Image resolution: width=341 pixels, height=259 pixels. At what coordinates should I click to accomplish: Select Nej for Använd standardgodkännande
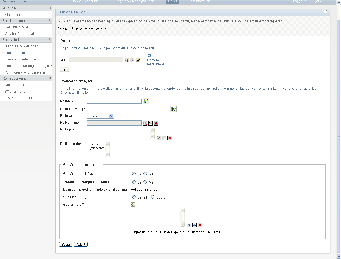(x=145, y=182)
